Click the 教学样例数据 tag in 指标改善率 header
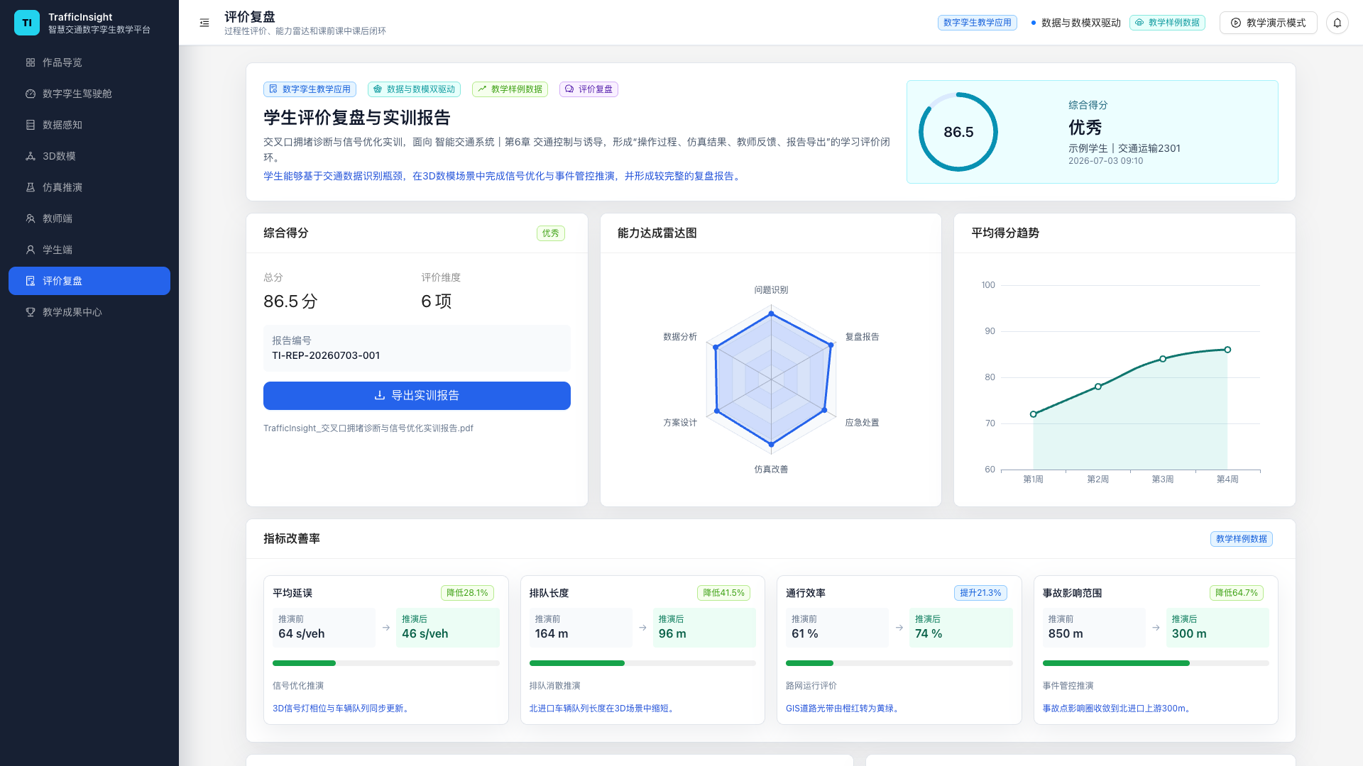Image resolution: width=1363 pixels, height=766 pixels. tap(1242, 539)
